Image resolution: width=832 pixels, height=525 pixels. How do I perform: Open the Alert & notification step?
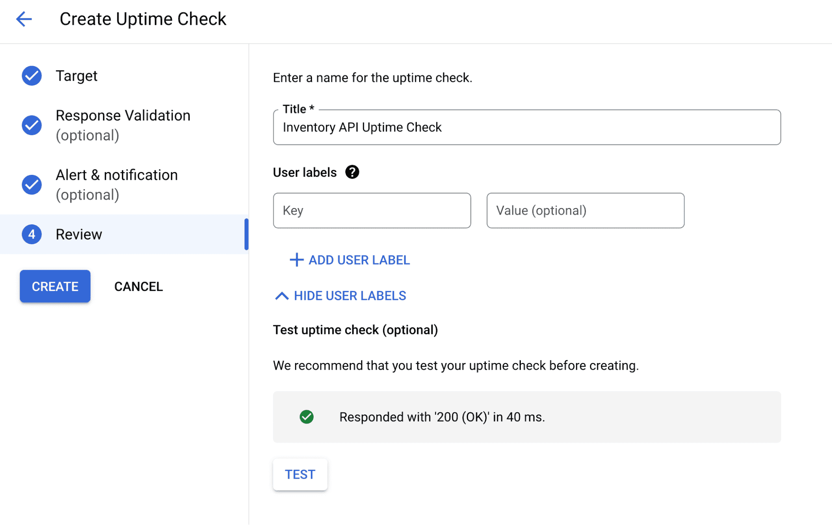117,175
